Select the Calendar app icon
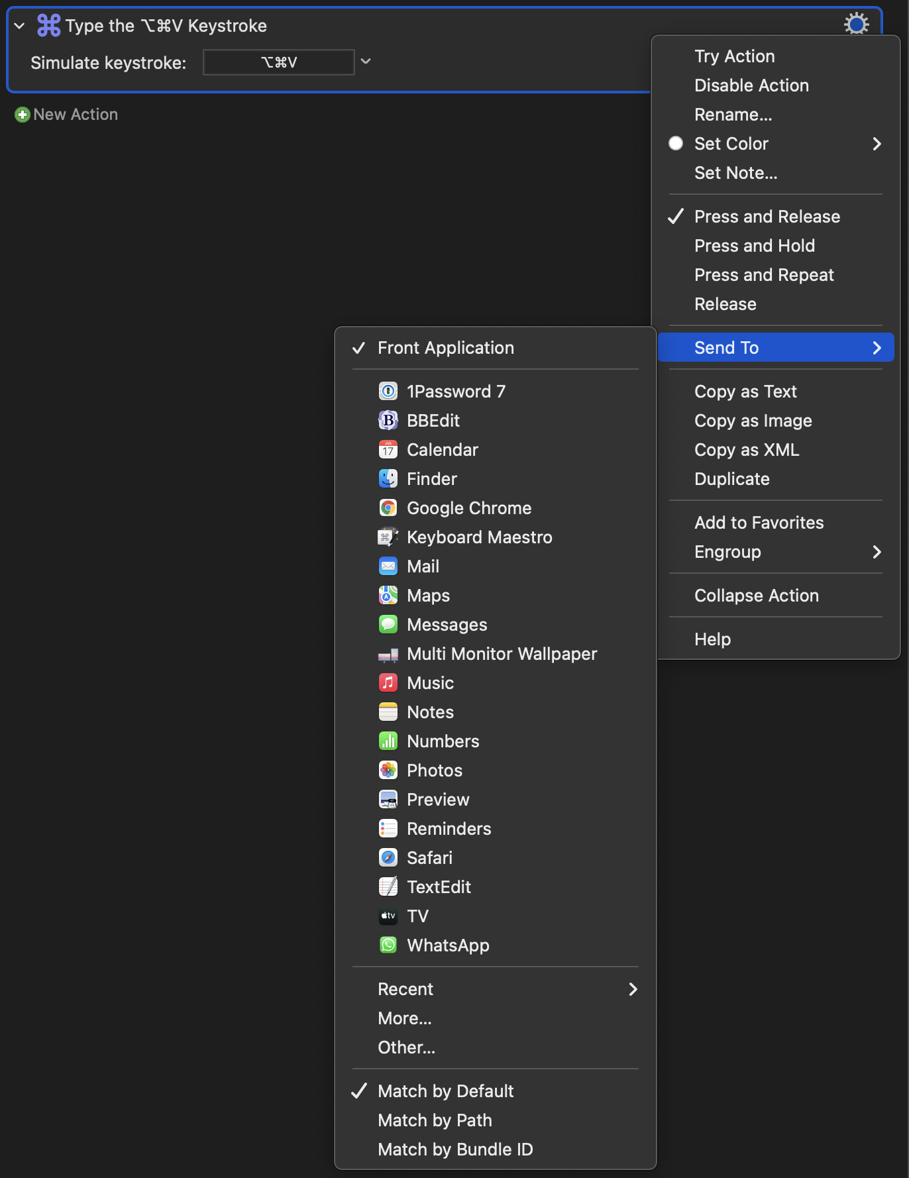909x1178 pixels. tap(388, 449)
